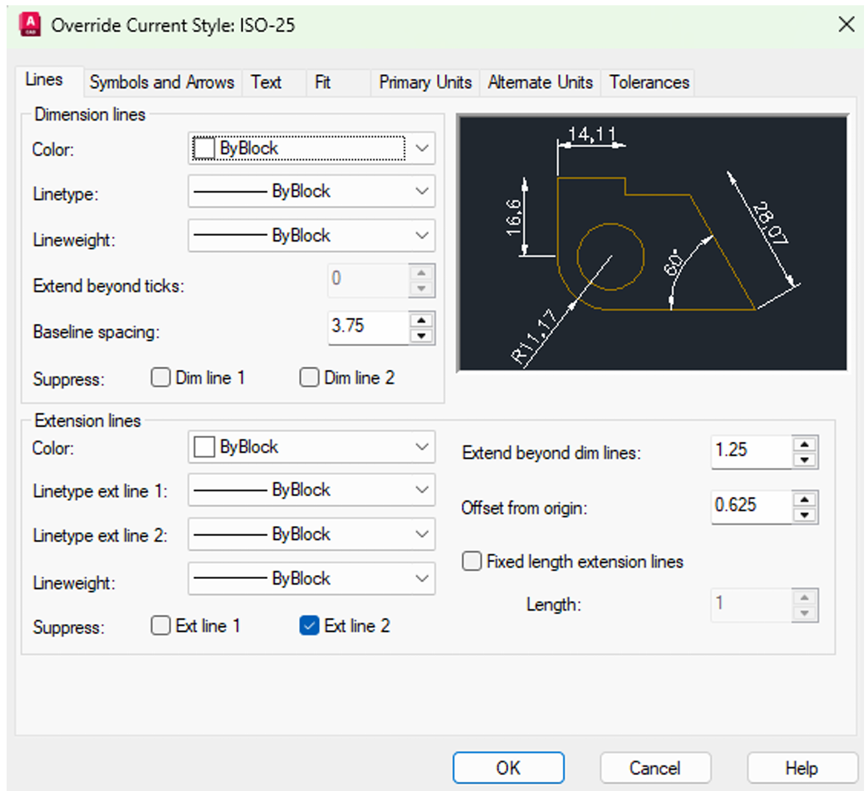Close the Override Current Style dialog
The width and height of the screenshot is (866, 791).
pos(846,25)
